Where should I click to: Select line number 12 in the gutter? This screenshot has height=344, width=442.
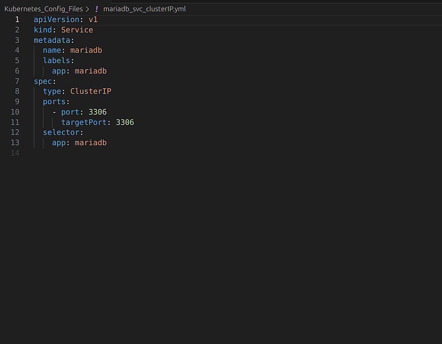click(15, 132)
